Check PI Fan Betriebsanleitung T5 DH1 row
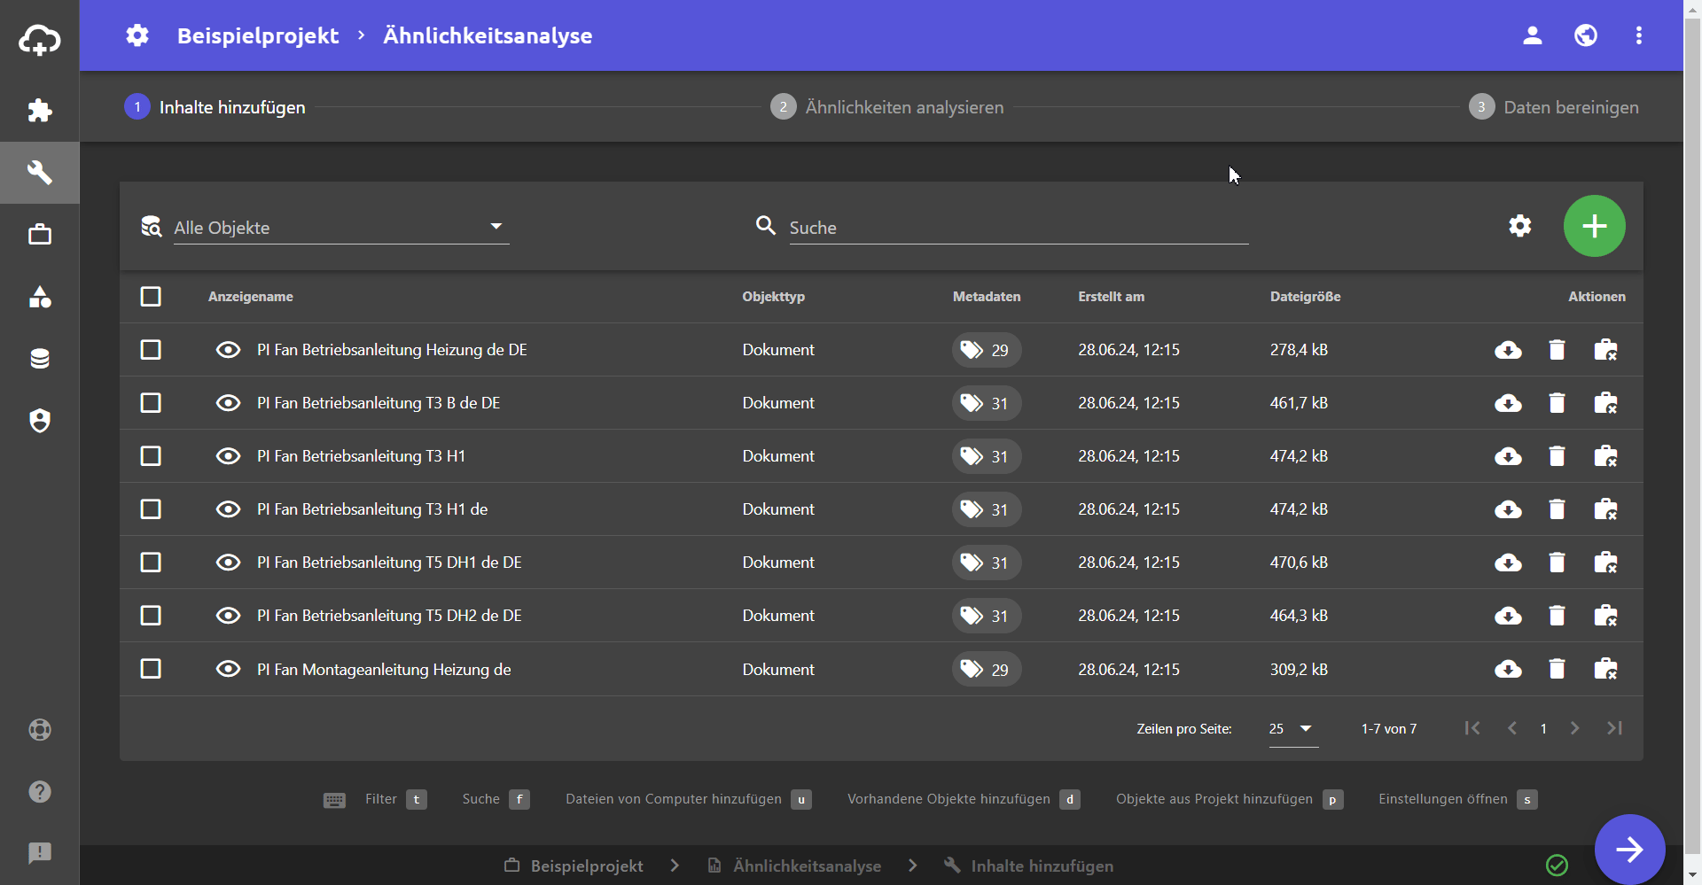 point(151,563)
